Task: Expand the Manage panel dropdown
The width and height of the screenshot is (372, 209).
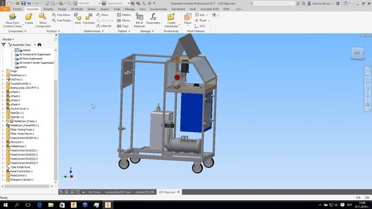Action: click(x=147, y=31)
